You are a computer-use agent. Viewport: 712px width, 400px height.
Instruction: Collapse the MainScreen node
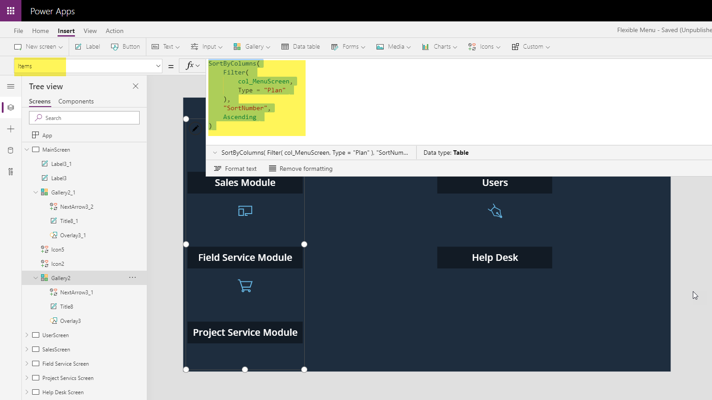(27, 149)
